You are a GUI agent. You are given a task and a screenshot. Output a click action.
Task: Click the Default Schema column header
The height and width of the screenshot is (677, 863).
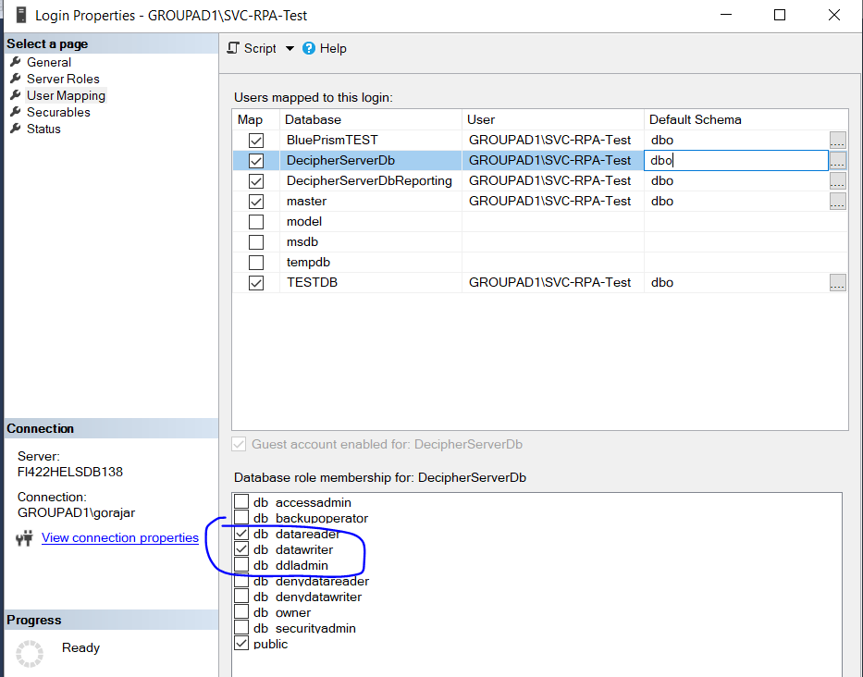pos(746,119)
